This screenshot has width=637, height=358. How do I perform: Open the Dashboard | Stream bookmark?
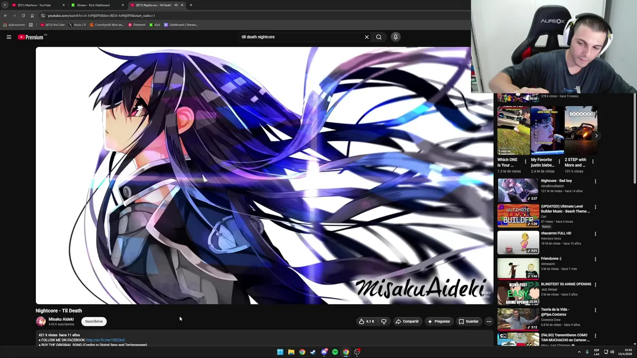181,25
